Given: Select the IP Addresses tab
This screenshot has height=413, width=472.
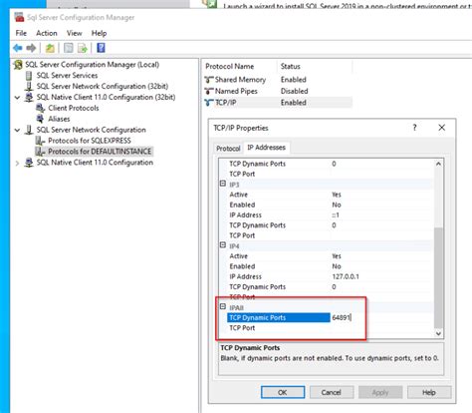Looking at the screenshot, I should coord(266,148).
